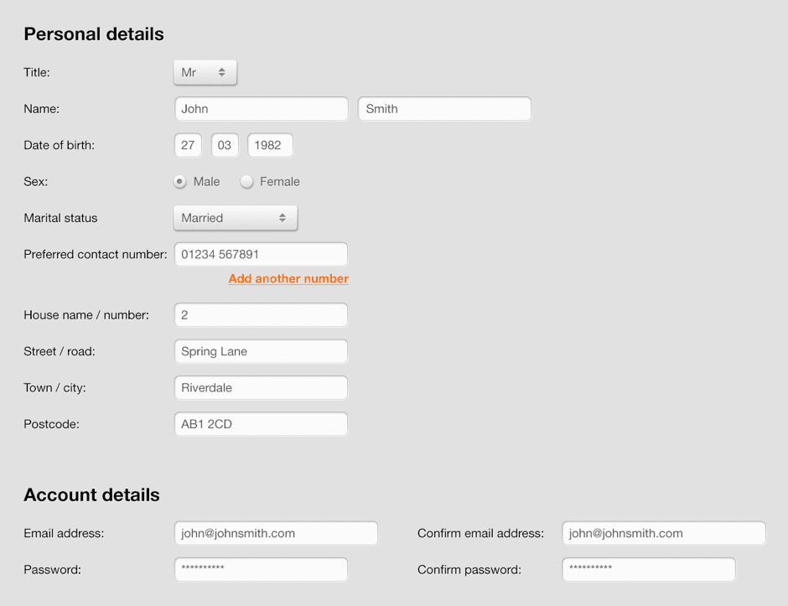The image size is (788, 606).
Task: Choose the Female radio option
Action: coord(247,182)
